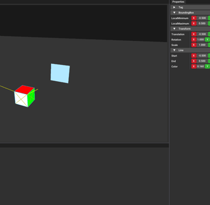Click the red X button for End

[x=194, y=61]
